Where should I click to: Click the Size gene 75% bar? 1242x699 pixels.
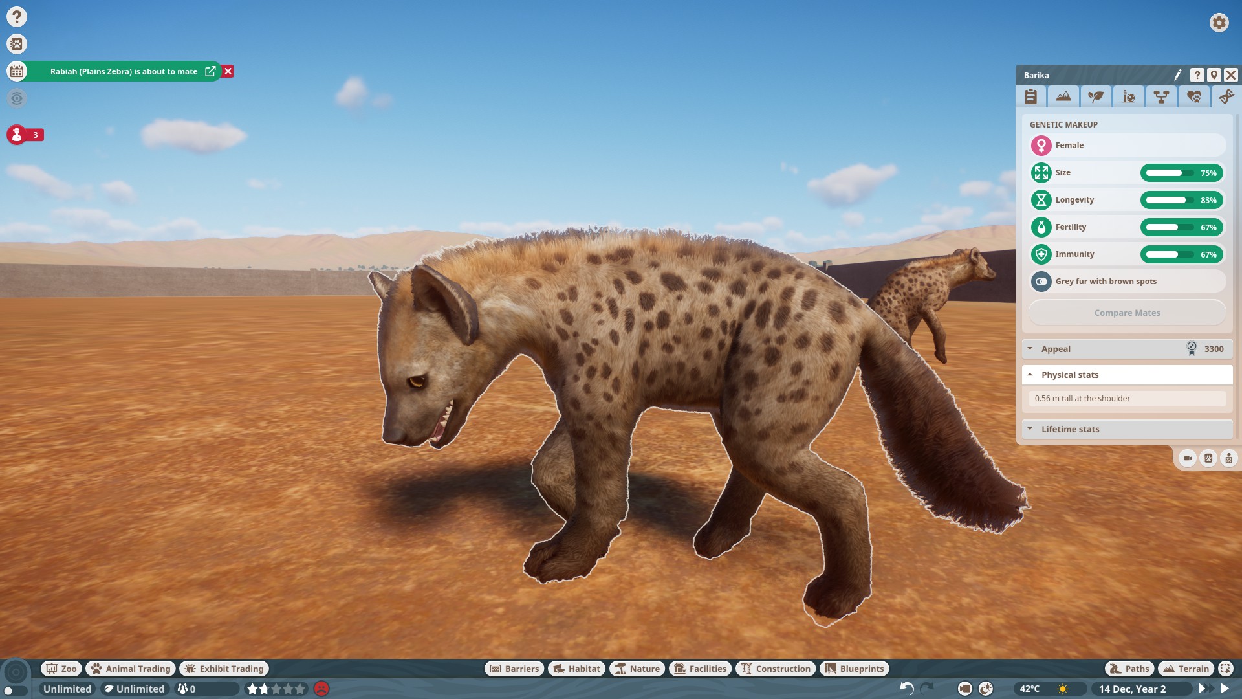click(x=1181, y=173)
